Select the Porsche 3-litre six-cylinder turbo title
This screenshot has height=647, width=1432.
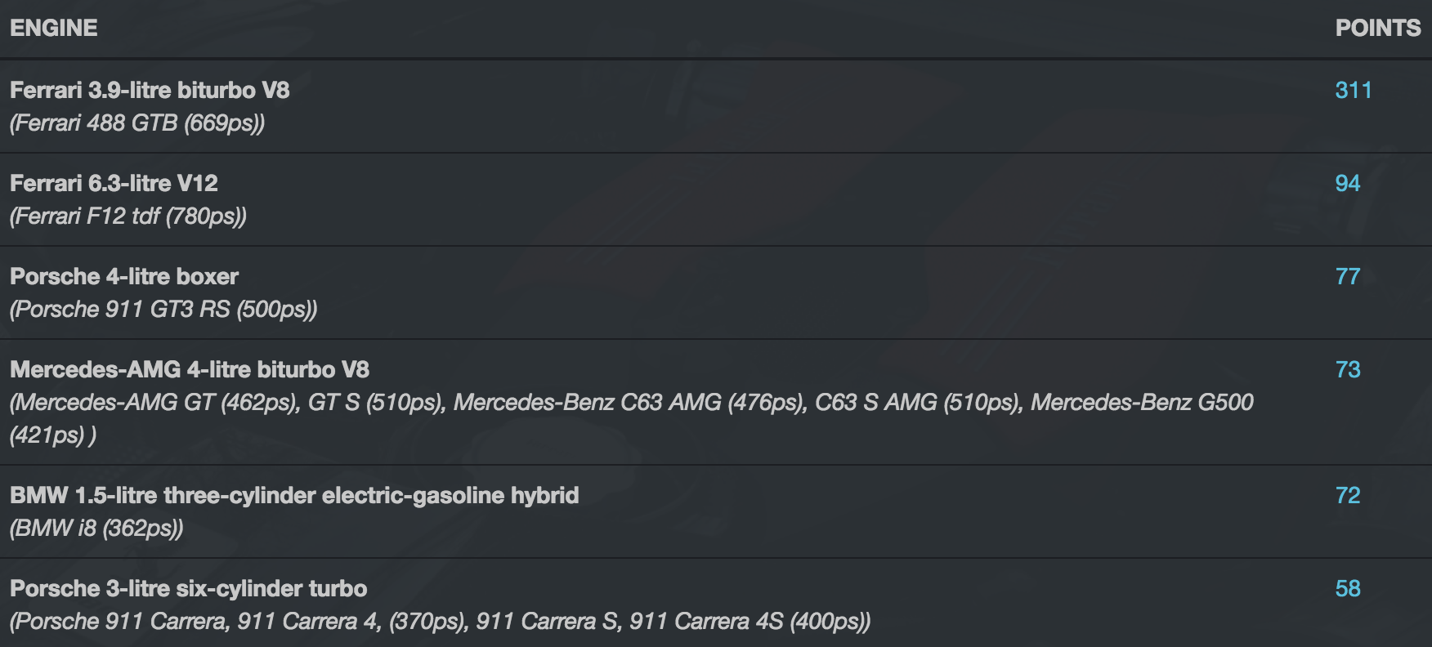189,588
